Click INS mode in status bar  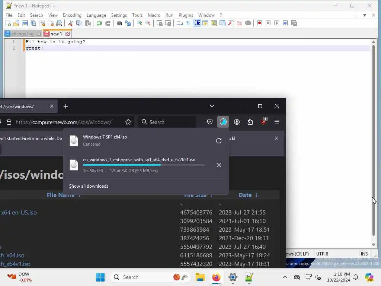point(364,254)
